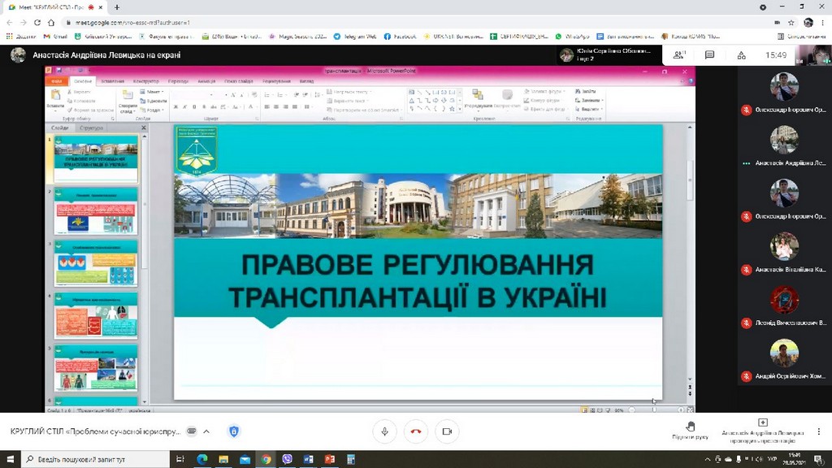The image size is (832, 468).
Task: Click the presentation status button at bottom right
Action: (762, 430)
